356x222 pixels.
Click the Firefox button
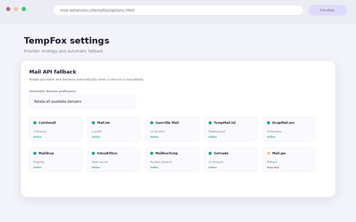[x=327, y=10]
